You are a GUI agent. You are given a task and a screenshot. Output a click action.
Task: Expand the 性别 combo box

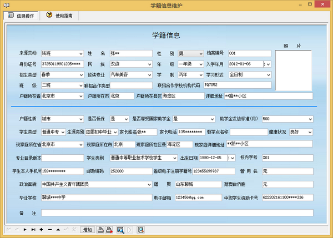click(201, 54)
